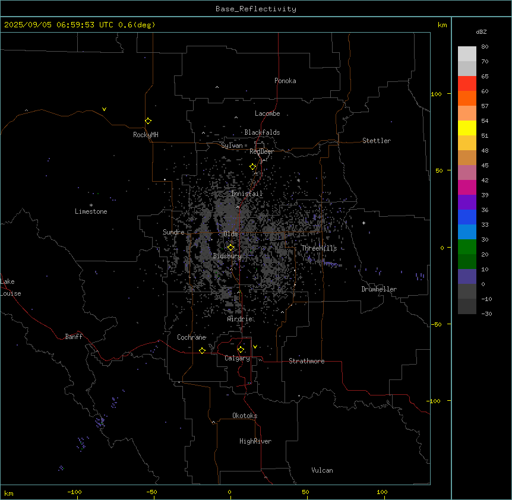Click the Banff label
Screen dimensions: 512x500
click(x=74, y=337)
